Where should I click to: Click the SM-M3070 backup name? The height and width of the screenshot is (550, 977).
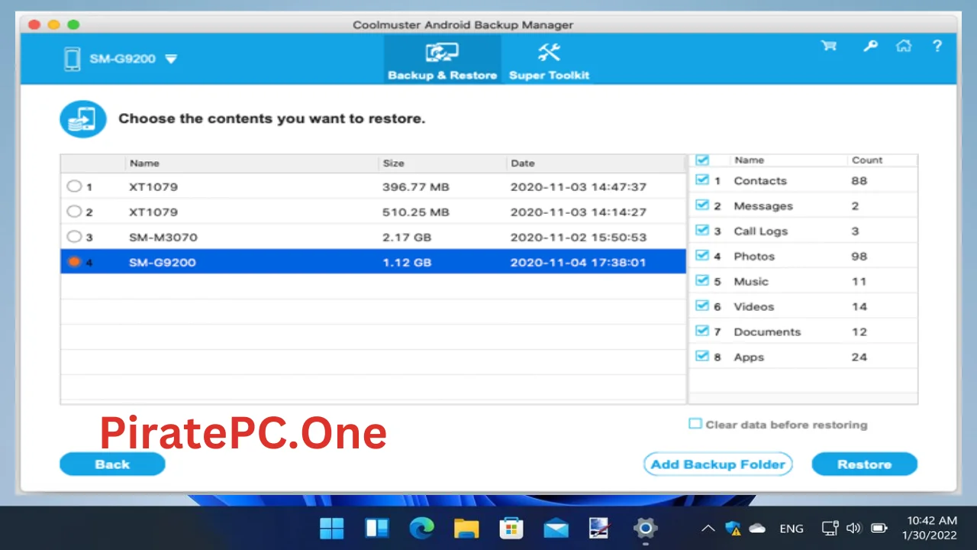tap(163, 237)
